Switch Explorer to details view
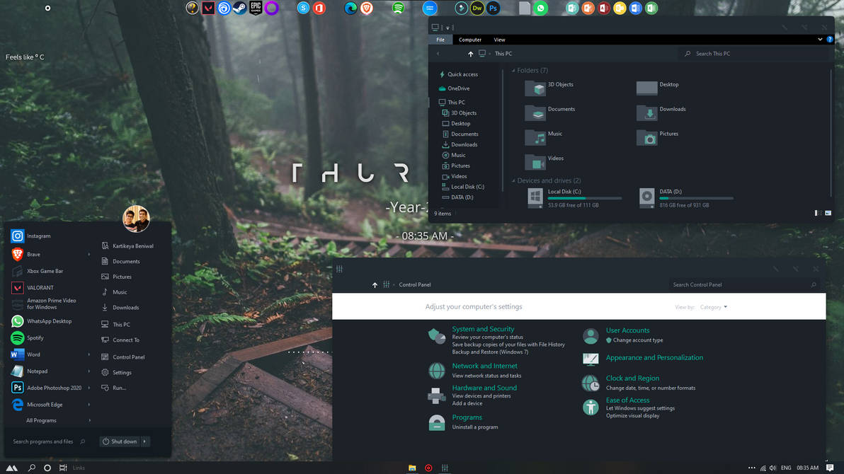The image size is (844, 474). (x=818, y=212)
